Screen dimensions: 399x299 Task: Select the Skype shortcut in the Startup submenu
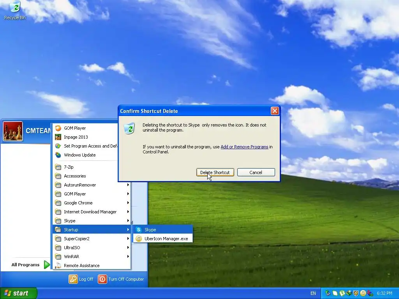163,230
